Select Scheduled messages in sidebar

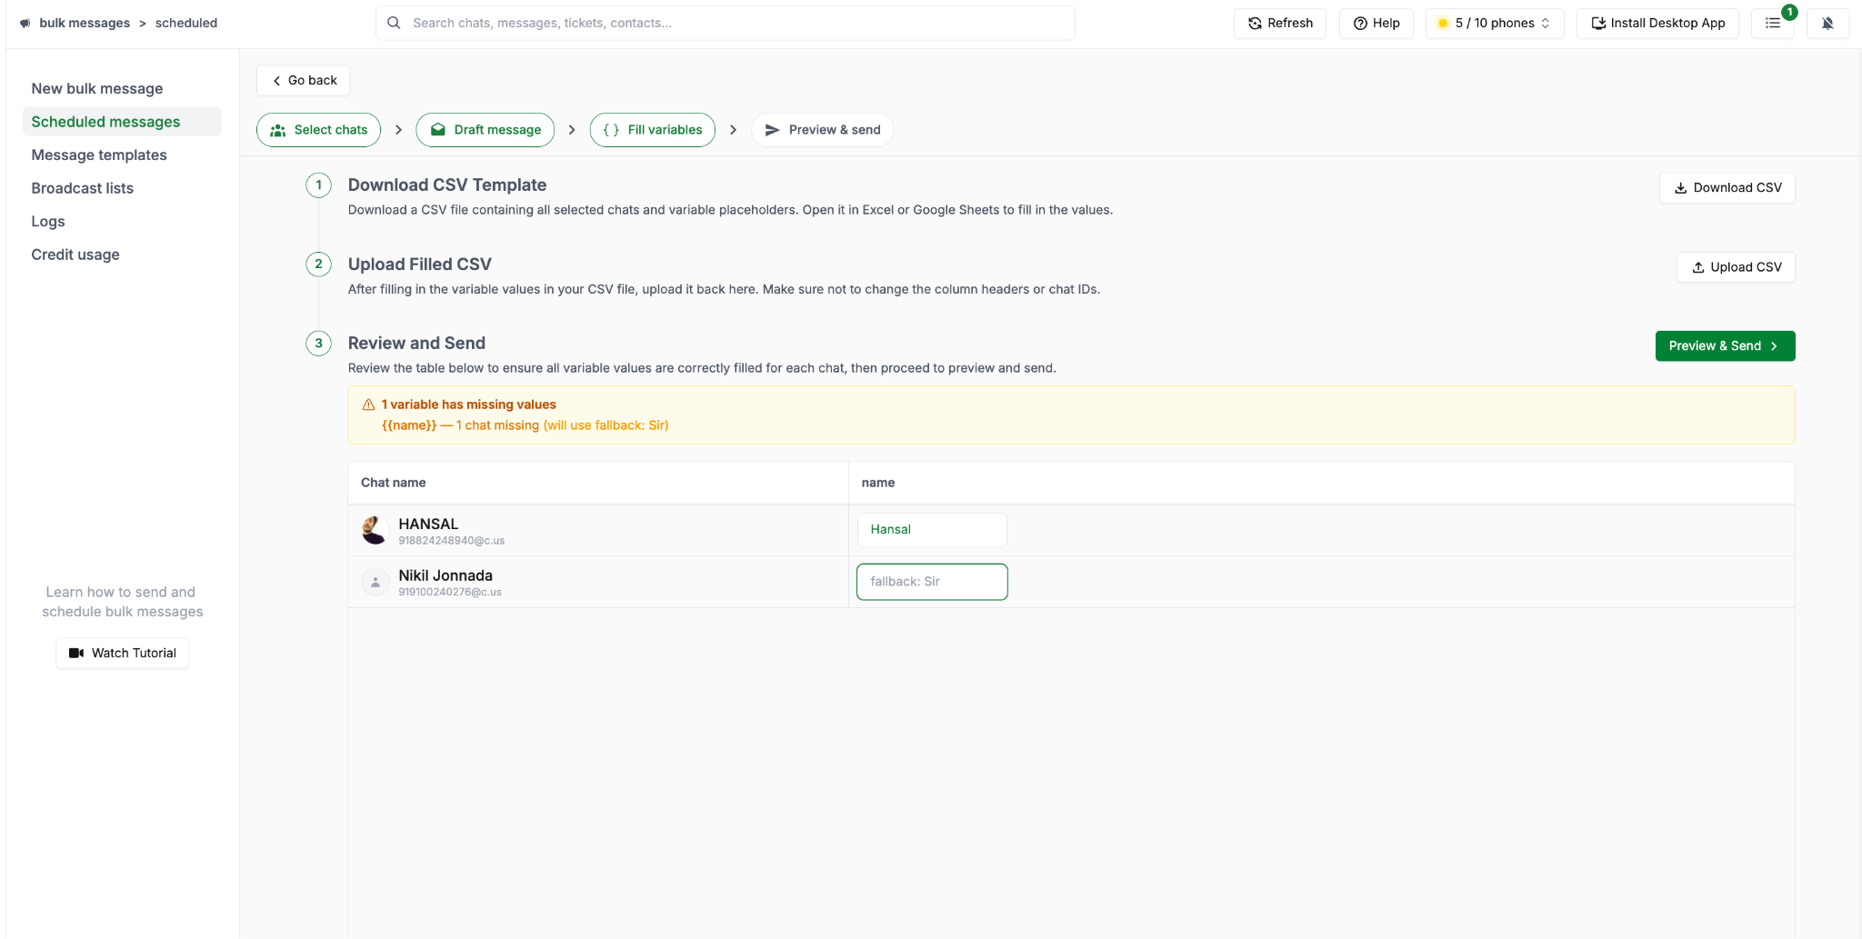122,122
